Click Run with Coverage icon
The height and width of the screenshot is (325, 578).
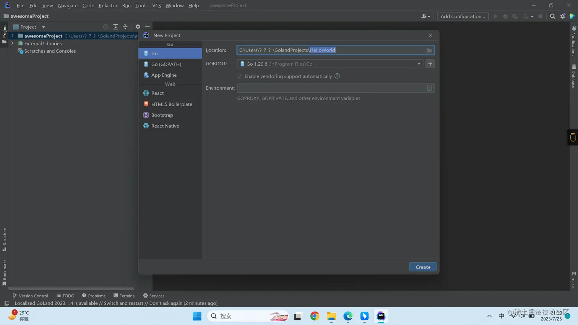515,16
